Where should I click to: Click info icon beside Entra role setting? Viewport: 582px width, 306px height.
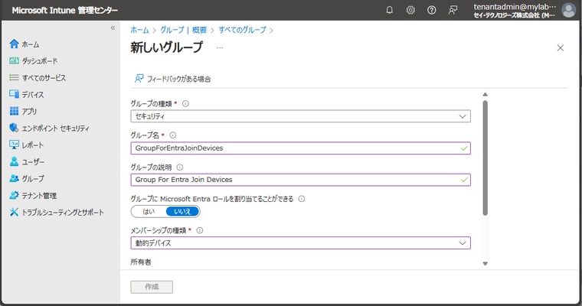click(x=302, y=199)
